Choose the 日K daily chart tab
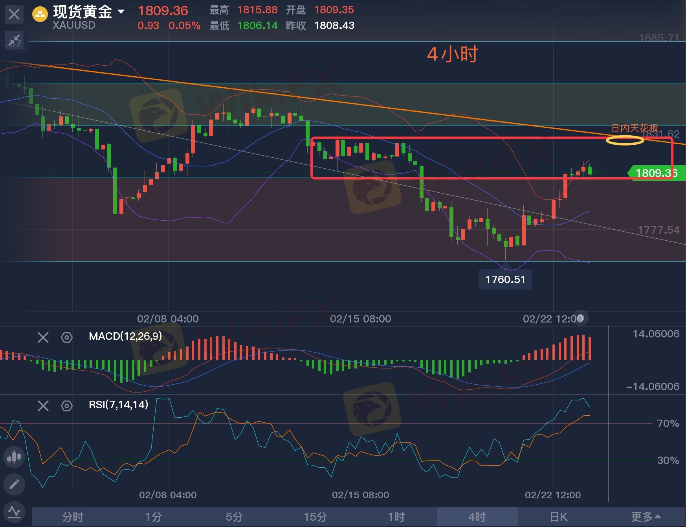The height and width of the screenshot is (527, 686). [x=558, y=517]
